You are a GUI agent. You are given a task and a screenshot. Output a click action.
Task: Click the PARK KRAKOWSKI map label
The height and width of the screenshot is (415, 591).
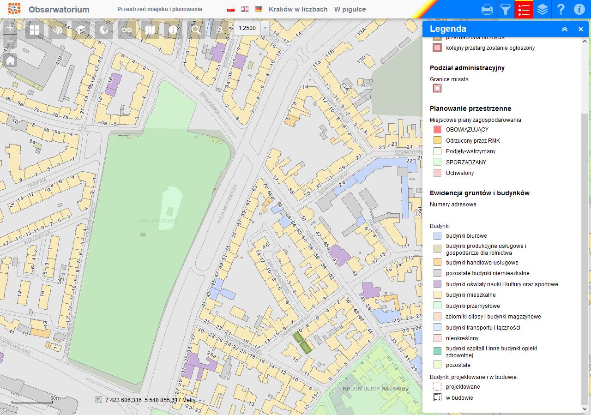pos(158,221)
